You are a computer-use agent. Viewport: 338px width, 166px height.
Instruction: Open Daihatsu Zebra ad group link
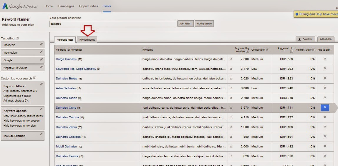(x=66, y=127)
